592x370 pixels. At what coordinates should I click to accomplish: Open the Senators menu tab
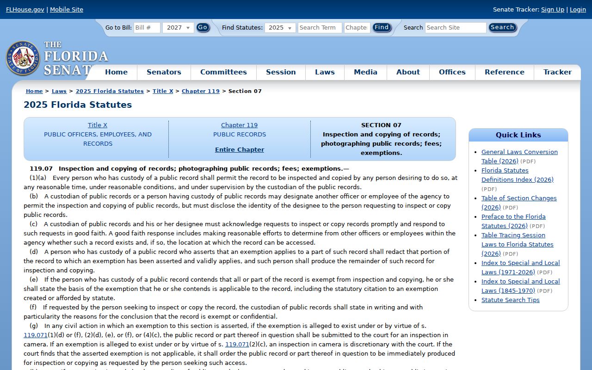(164, 72)
